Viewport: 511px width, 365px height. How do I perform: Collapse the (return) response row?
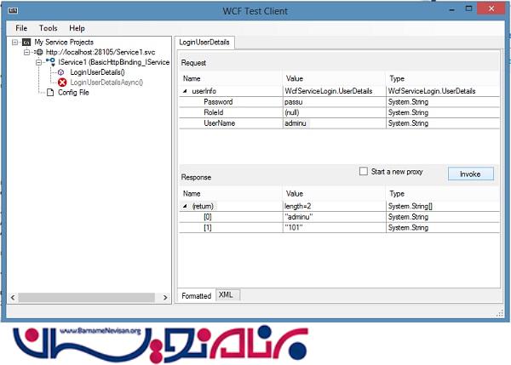click(185, 206)
